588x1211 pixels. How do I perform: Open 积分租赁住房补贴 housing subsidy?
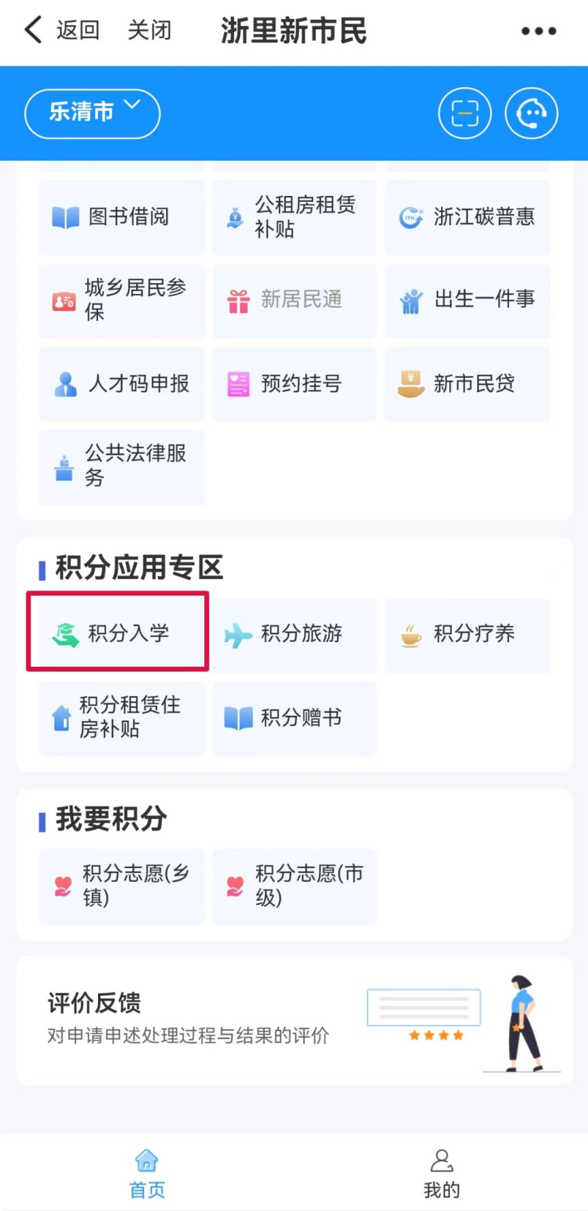pyautogui.click(x=121, y=718)
